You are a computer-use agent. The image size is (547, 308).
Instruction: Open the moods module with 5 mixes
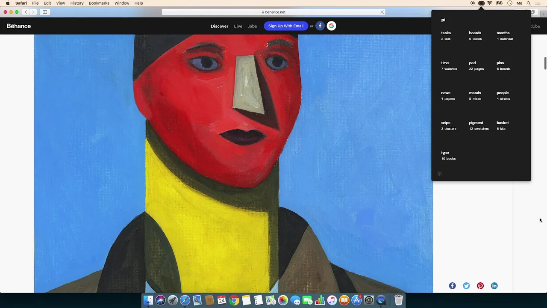tap(475, 95)
